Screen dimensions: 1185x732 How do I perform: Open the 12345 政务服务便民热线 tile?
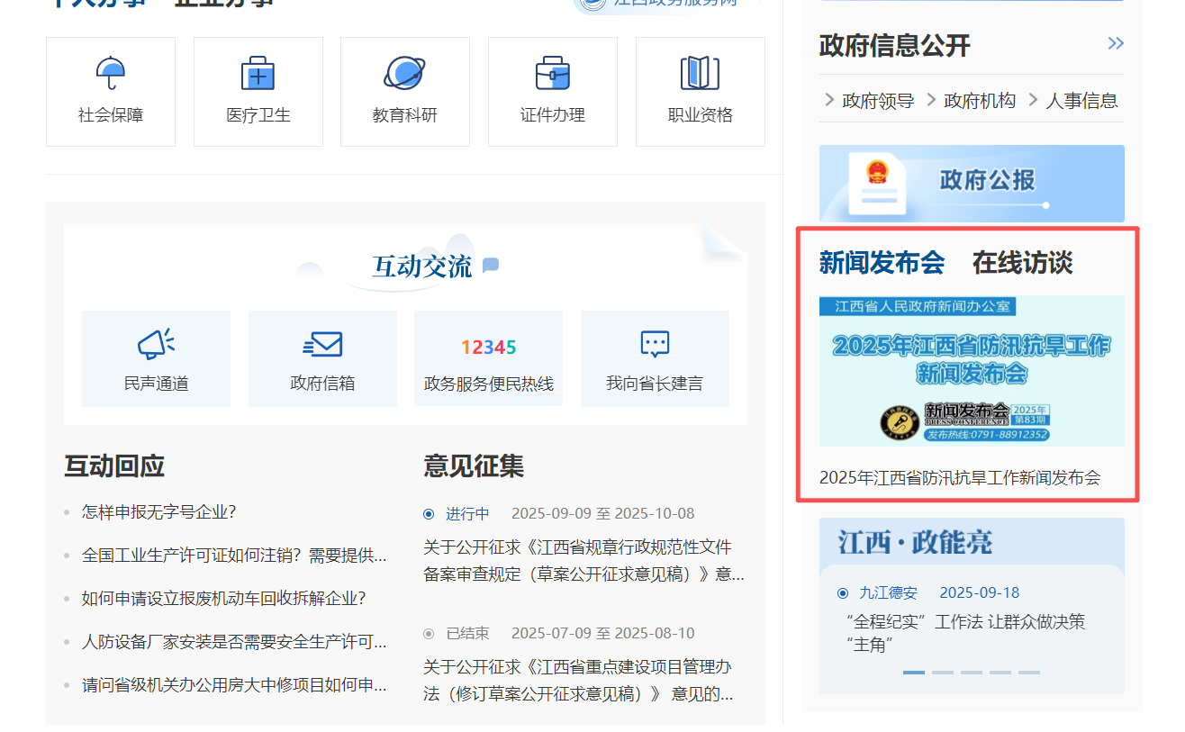[x=489, y=359]
